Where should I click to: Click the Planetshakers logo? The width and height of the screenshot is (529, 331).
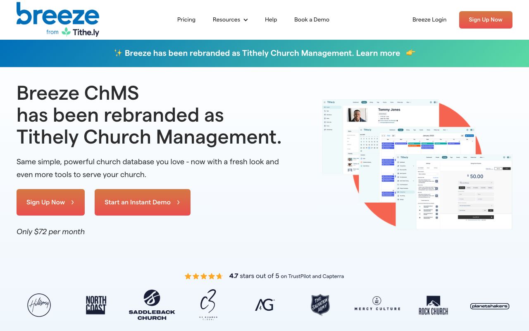[x=489, y=306]
